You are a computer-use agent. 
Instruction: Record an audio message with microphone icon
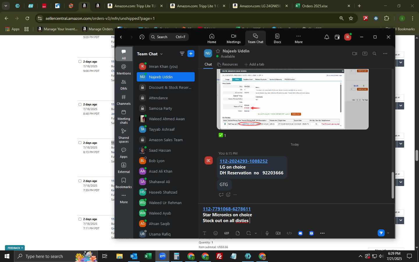click(x=267, y=233)
